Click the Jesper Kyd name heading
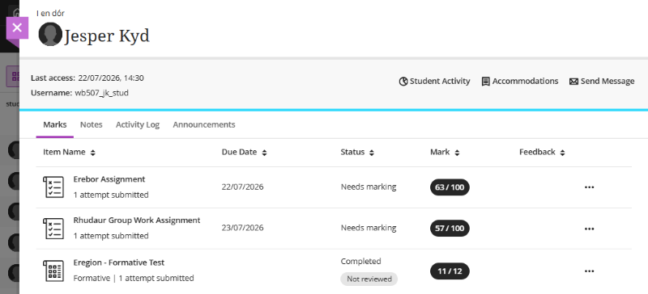The height and width of the screenshot is (294, 648). [x=107, y=36]
